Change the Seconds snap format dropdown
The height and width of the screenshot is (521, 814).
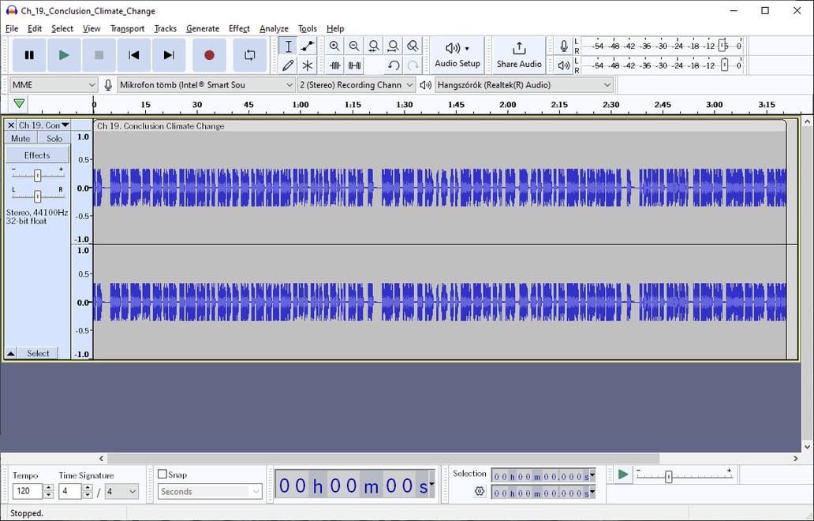209,491
